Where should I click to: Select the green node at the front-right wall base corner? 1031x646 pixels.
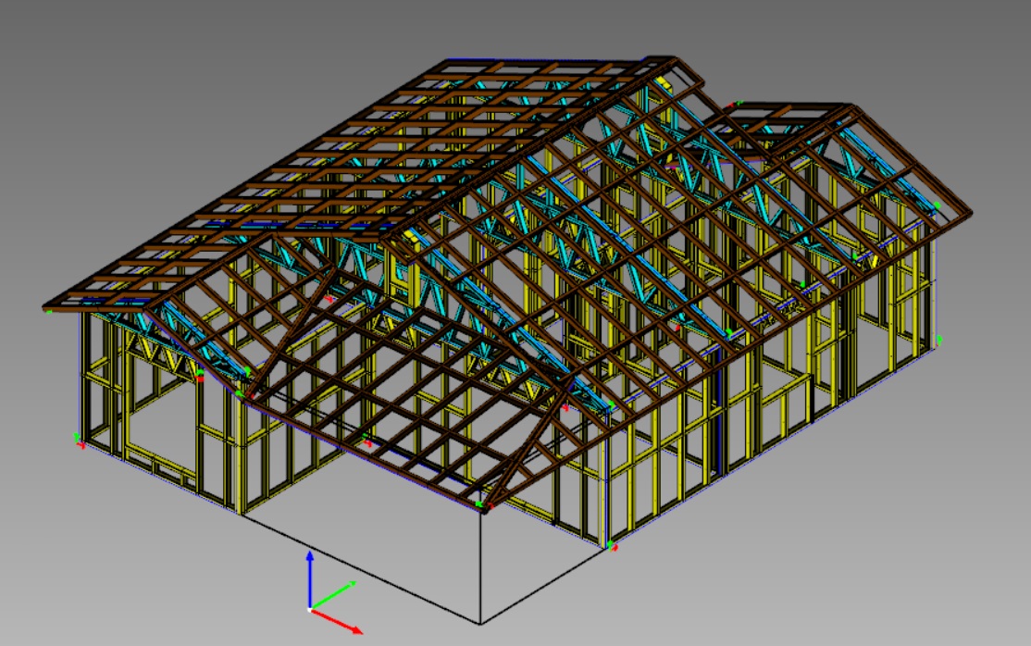[611, 546]
